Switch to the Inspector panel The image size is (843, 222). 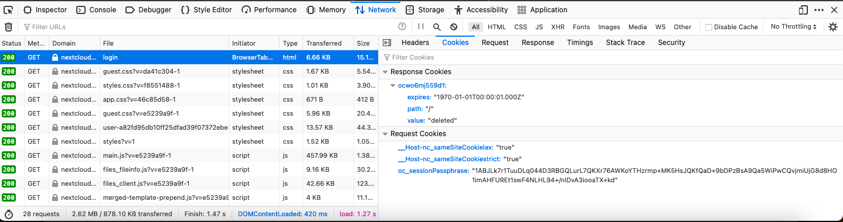(45, 10)
